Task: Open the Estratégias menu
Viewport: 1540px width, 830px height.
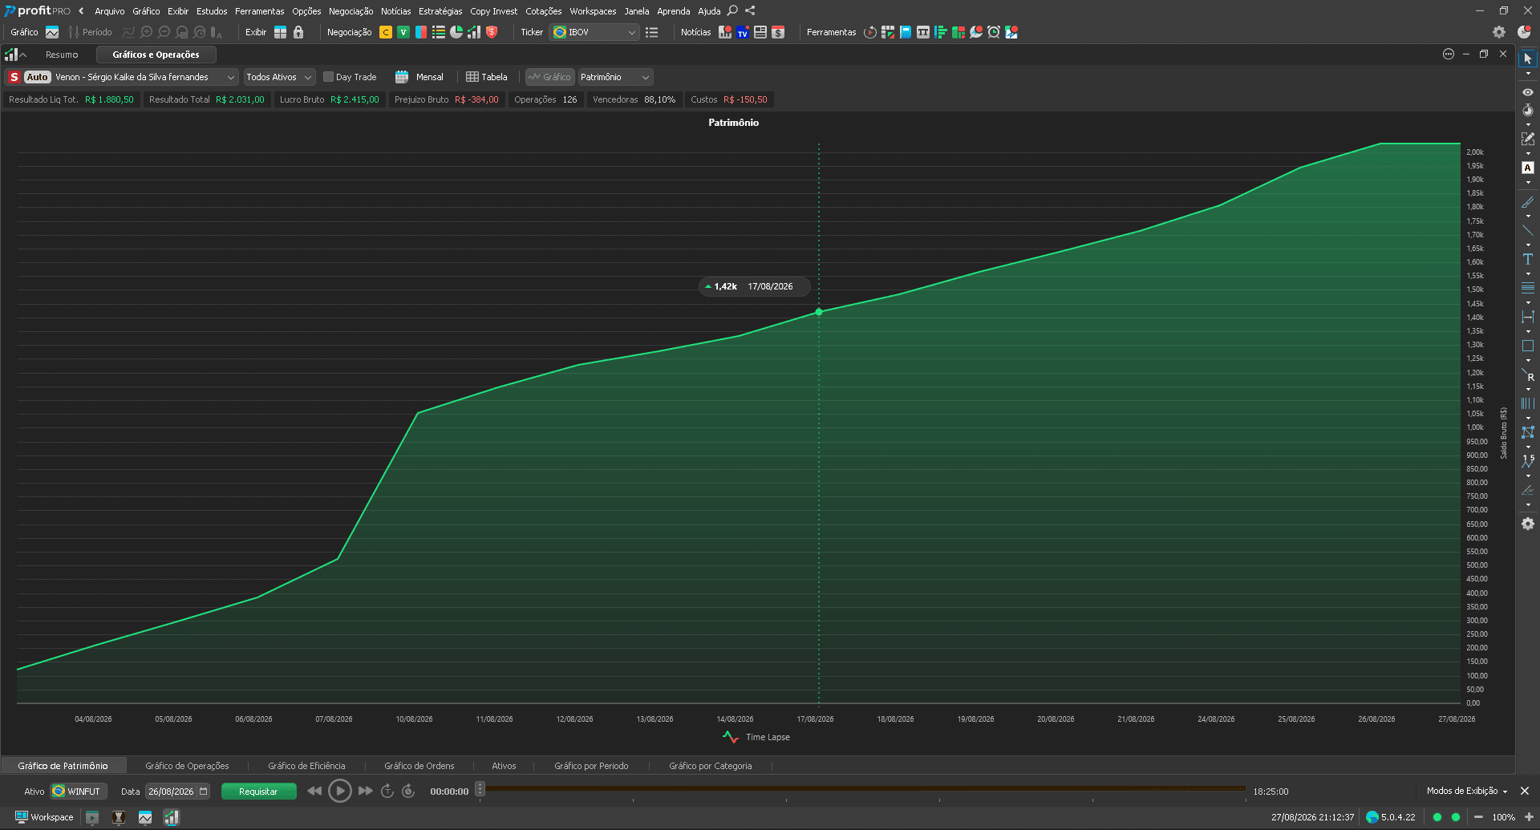Action: [440, 11]
